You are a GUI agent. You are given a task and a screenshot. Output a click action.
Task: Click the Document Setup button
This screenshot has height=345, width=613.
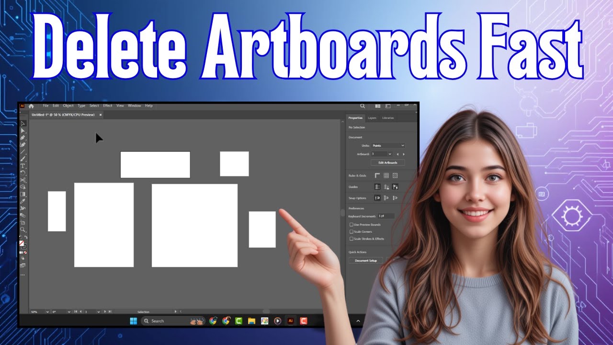point(366,261)
